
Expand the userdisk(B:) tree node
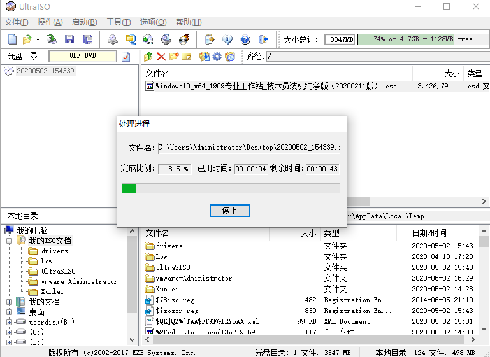9,322
